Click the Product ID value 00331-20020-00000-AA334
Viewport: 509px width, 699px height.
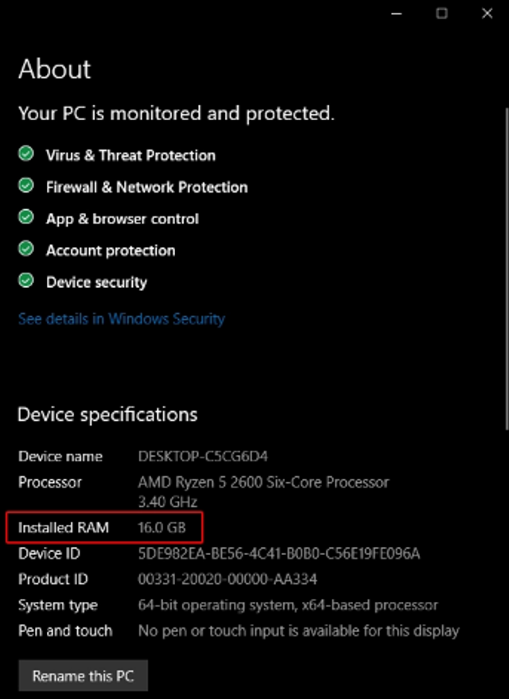(227, 579)
